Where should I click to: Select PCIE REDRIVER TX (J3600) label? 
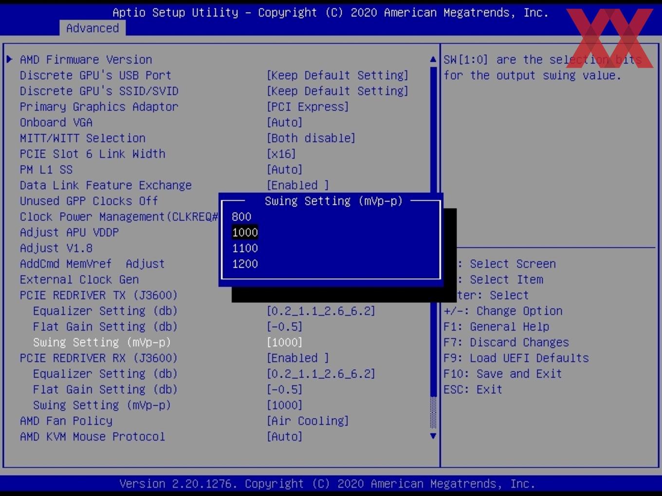tap(99, 295)
